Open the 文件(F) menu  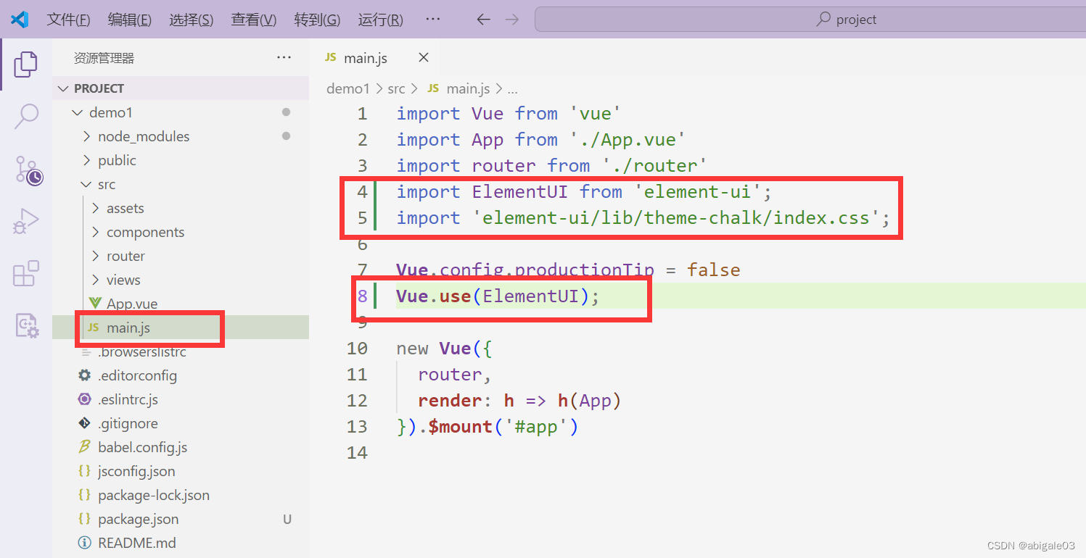click(x=69, y=20)
